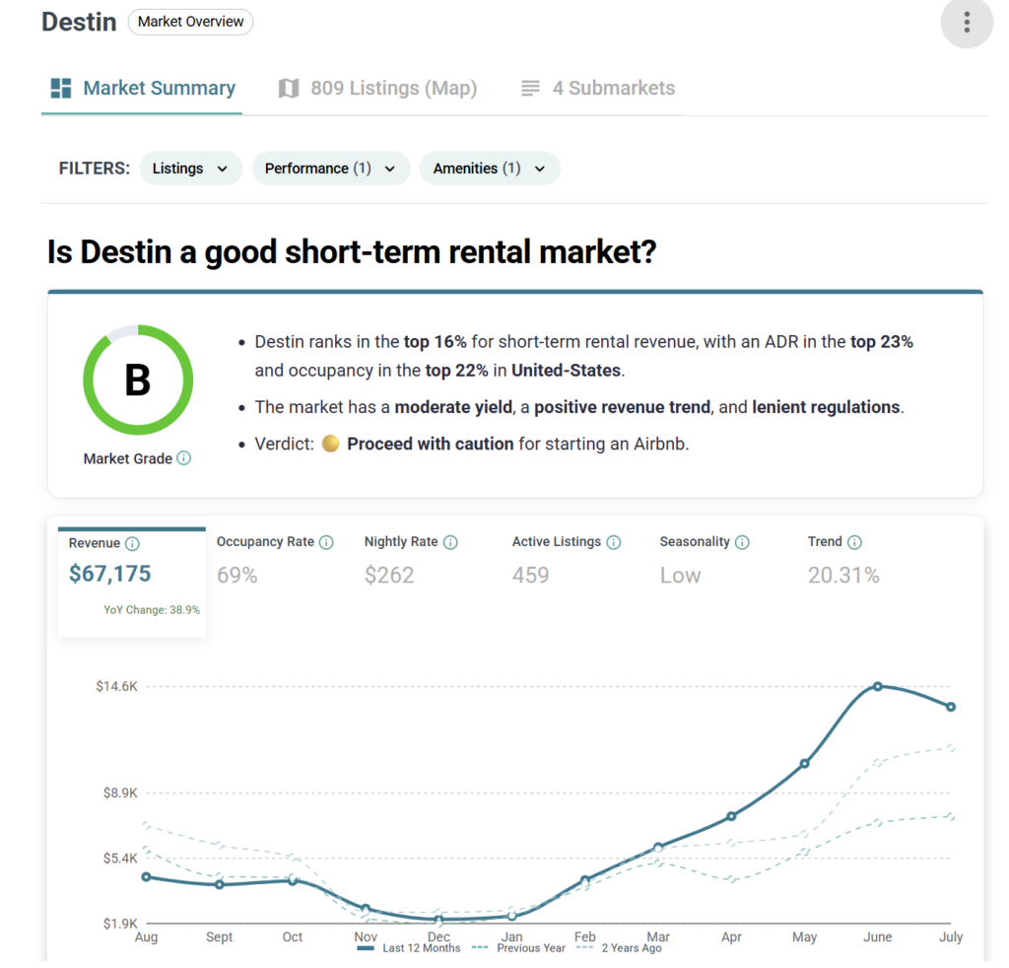Click the Market Overview badge button

(190, 22)
